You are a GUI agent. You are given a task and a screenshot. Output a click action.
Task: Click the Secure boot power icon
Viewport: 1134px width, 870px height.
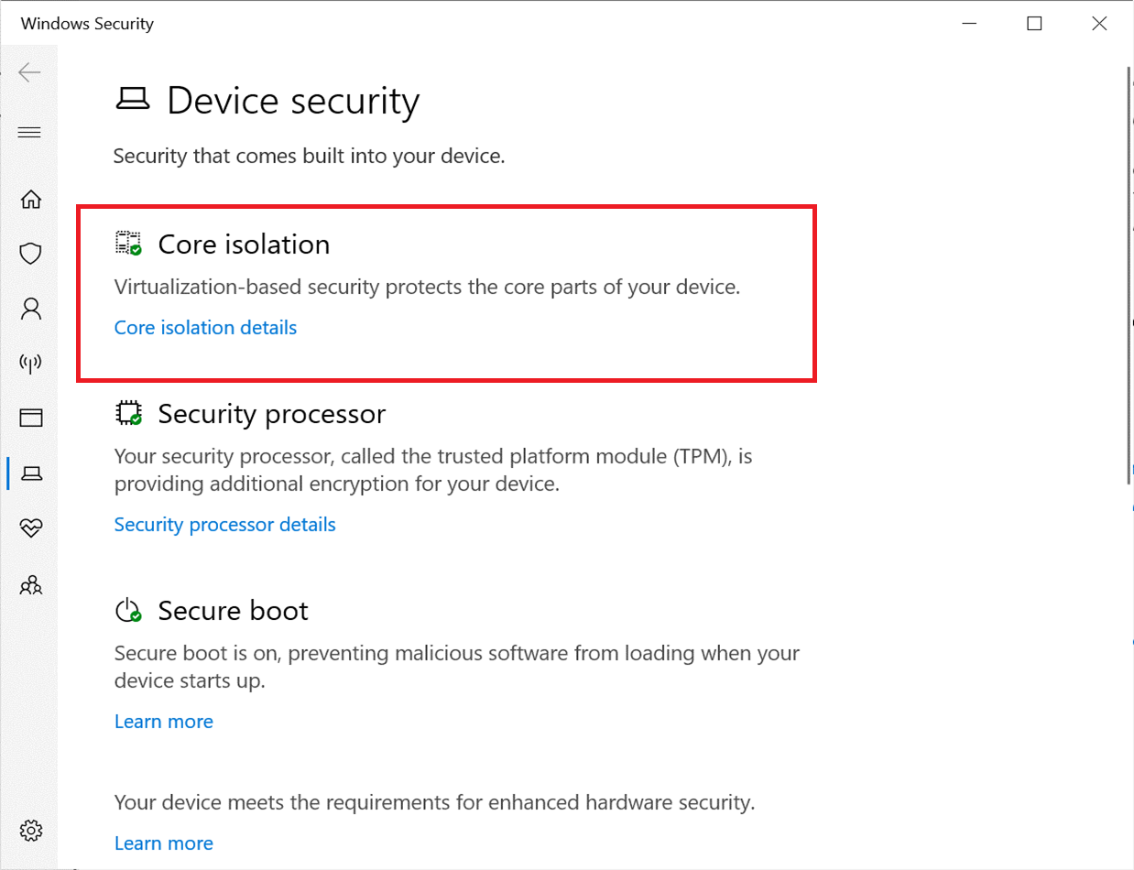[x=128, y=610]
